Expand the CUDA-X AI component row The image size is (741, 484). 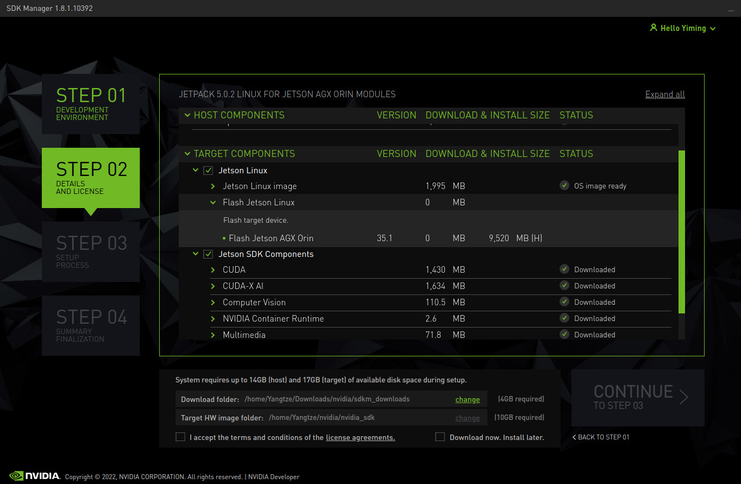213,286
